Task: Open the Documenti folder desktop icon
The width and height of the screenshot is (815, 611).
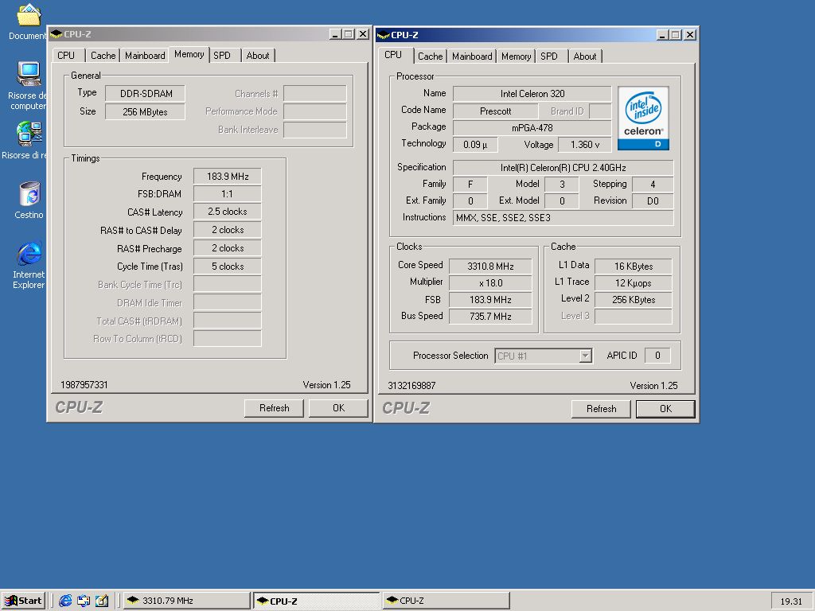Action: [28, 21]
